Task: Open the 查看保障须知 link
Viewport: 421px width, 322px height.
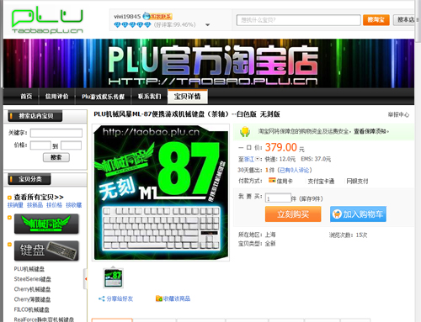Action: click(371, 131)
